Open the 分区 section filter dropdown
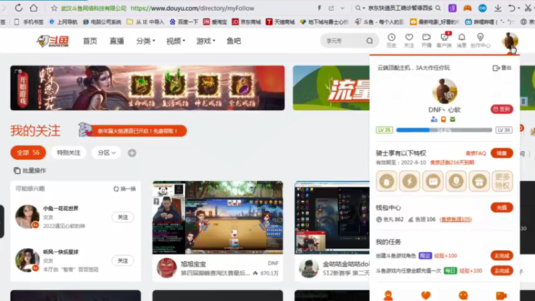535x301 pixels. (x=106, y=153)
